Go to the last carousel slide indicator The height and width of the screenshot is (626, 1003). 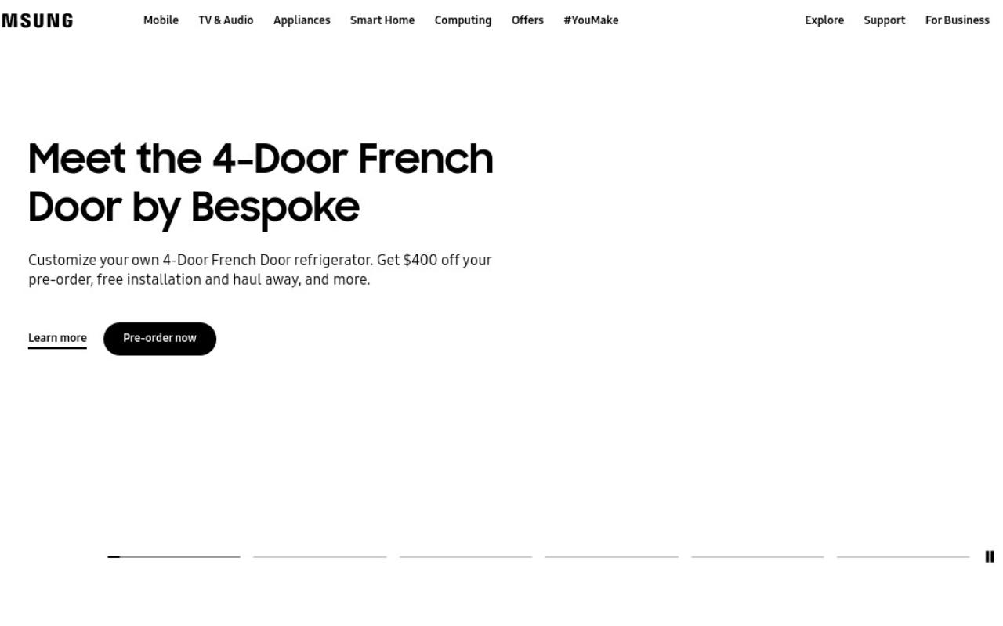point(903,556)
